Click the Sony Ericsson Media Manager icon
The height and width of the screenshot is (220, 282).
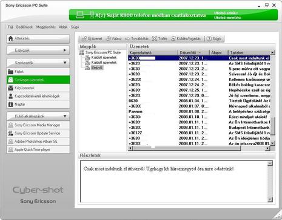pyautogui.click(x=10, y=125)
